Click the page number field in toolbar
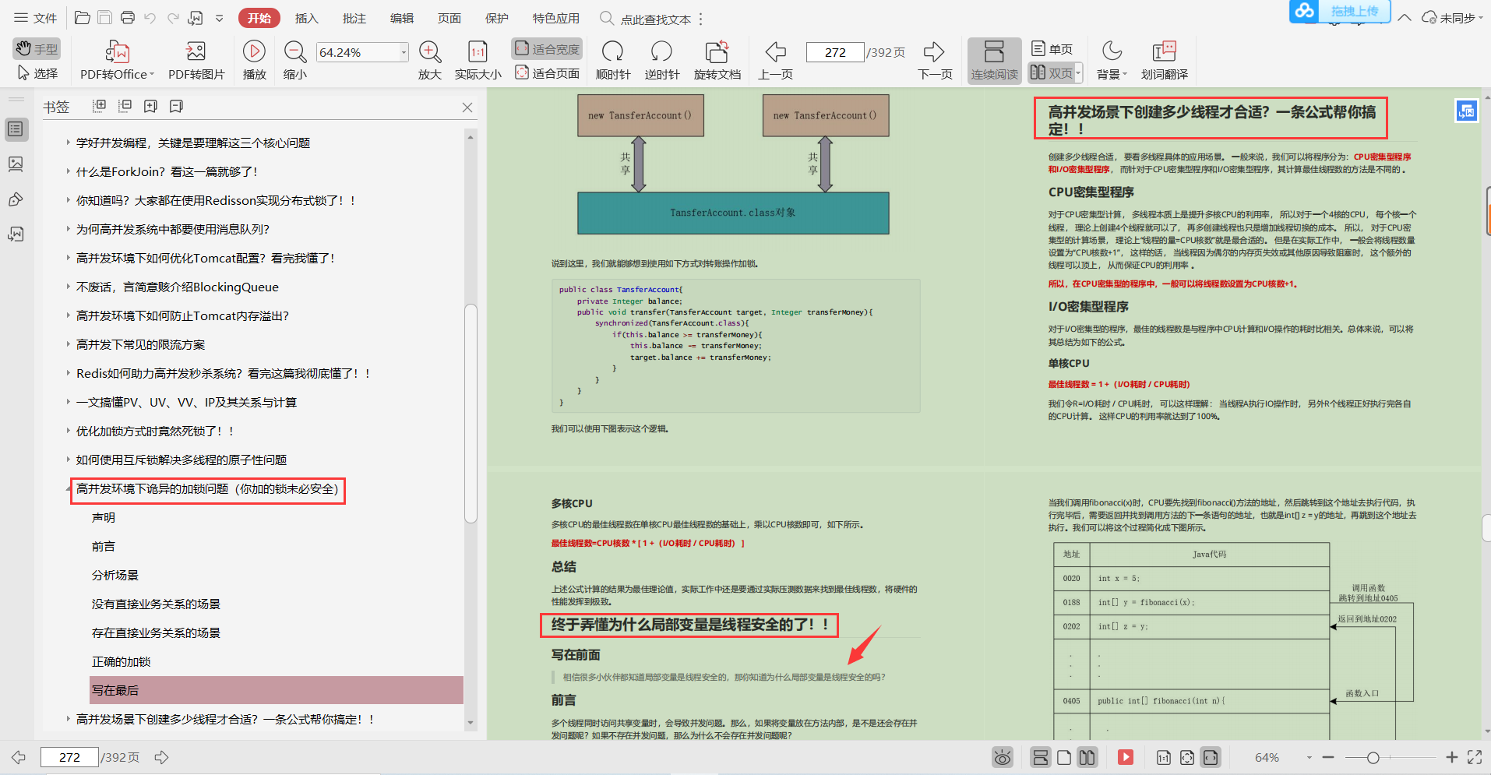The height and width of the screenshot is (775, 1491). (x=834, y=52)
